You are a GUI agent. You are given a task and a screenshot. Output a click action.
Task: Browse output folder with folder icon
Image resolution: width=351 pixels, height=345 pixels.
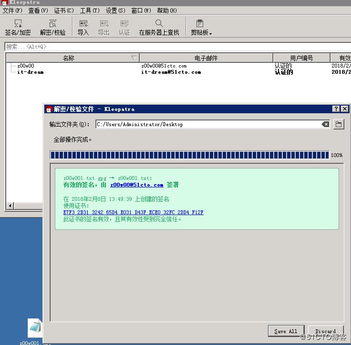pyautogui.click(x=339, y=124)
